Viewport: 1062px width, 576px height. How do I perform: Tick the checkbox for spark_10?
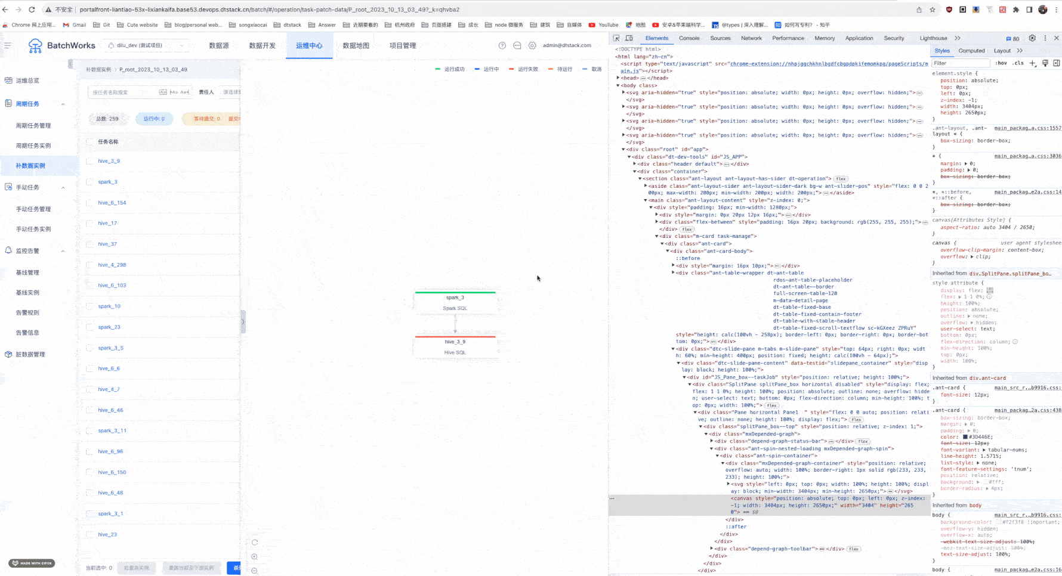[90, 306]
